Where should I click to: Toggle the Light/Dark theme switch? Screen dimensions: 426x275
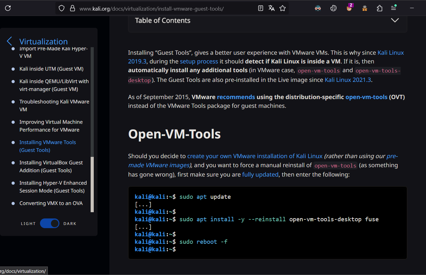coord(50,223)
